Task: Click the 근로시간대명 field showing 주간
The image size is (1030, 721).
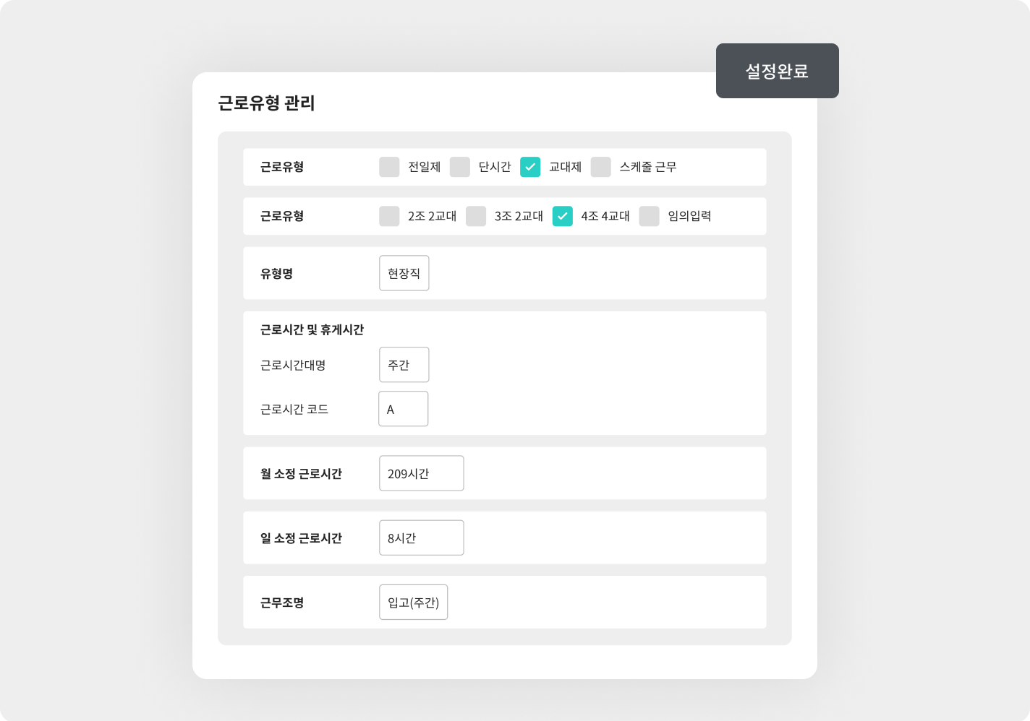Action: coord(404,365)
